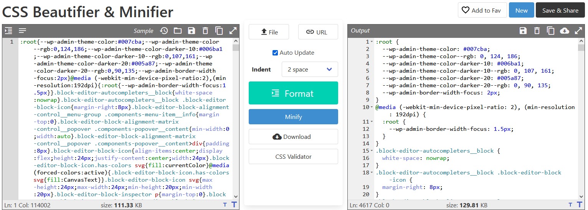Save input using the floppy disk icon
588x210 pixels.
coord(192,31)
